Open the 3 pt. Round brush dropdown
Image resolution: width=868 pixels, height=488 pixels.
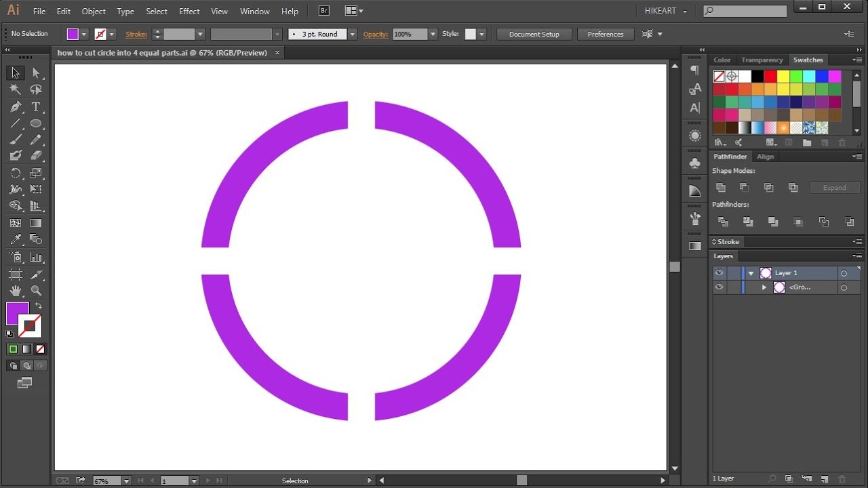pyautogui.click(x=352, y=34)
